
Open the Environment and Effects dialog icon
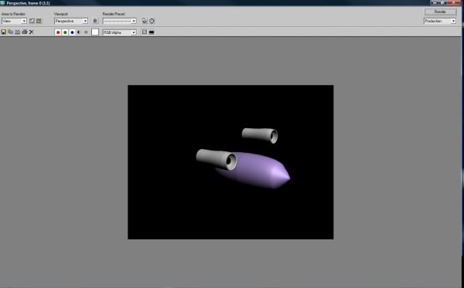(152, 21)
